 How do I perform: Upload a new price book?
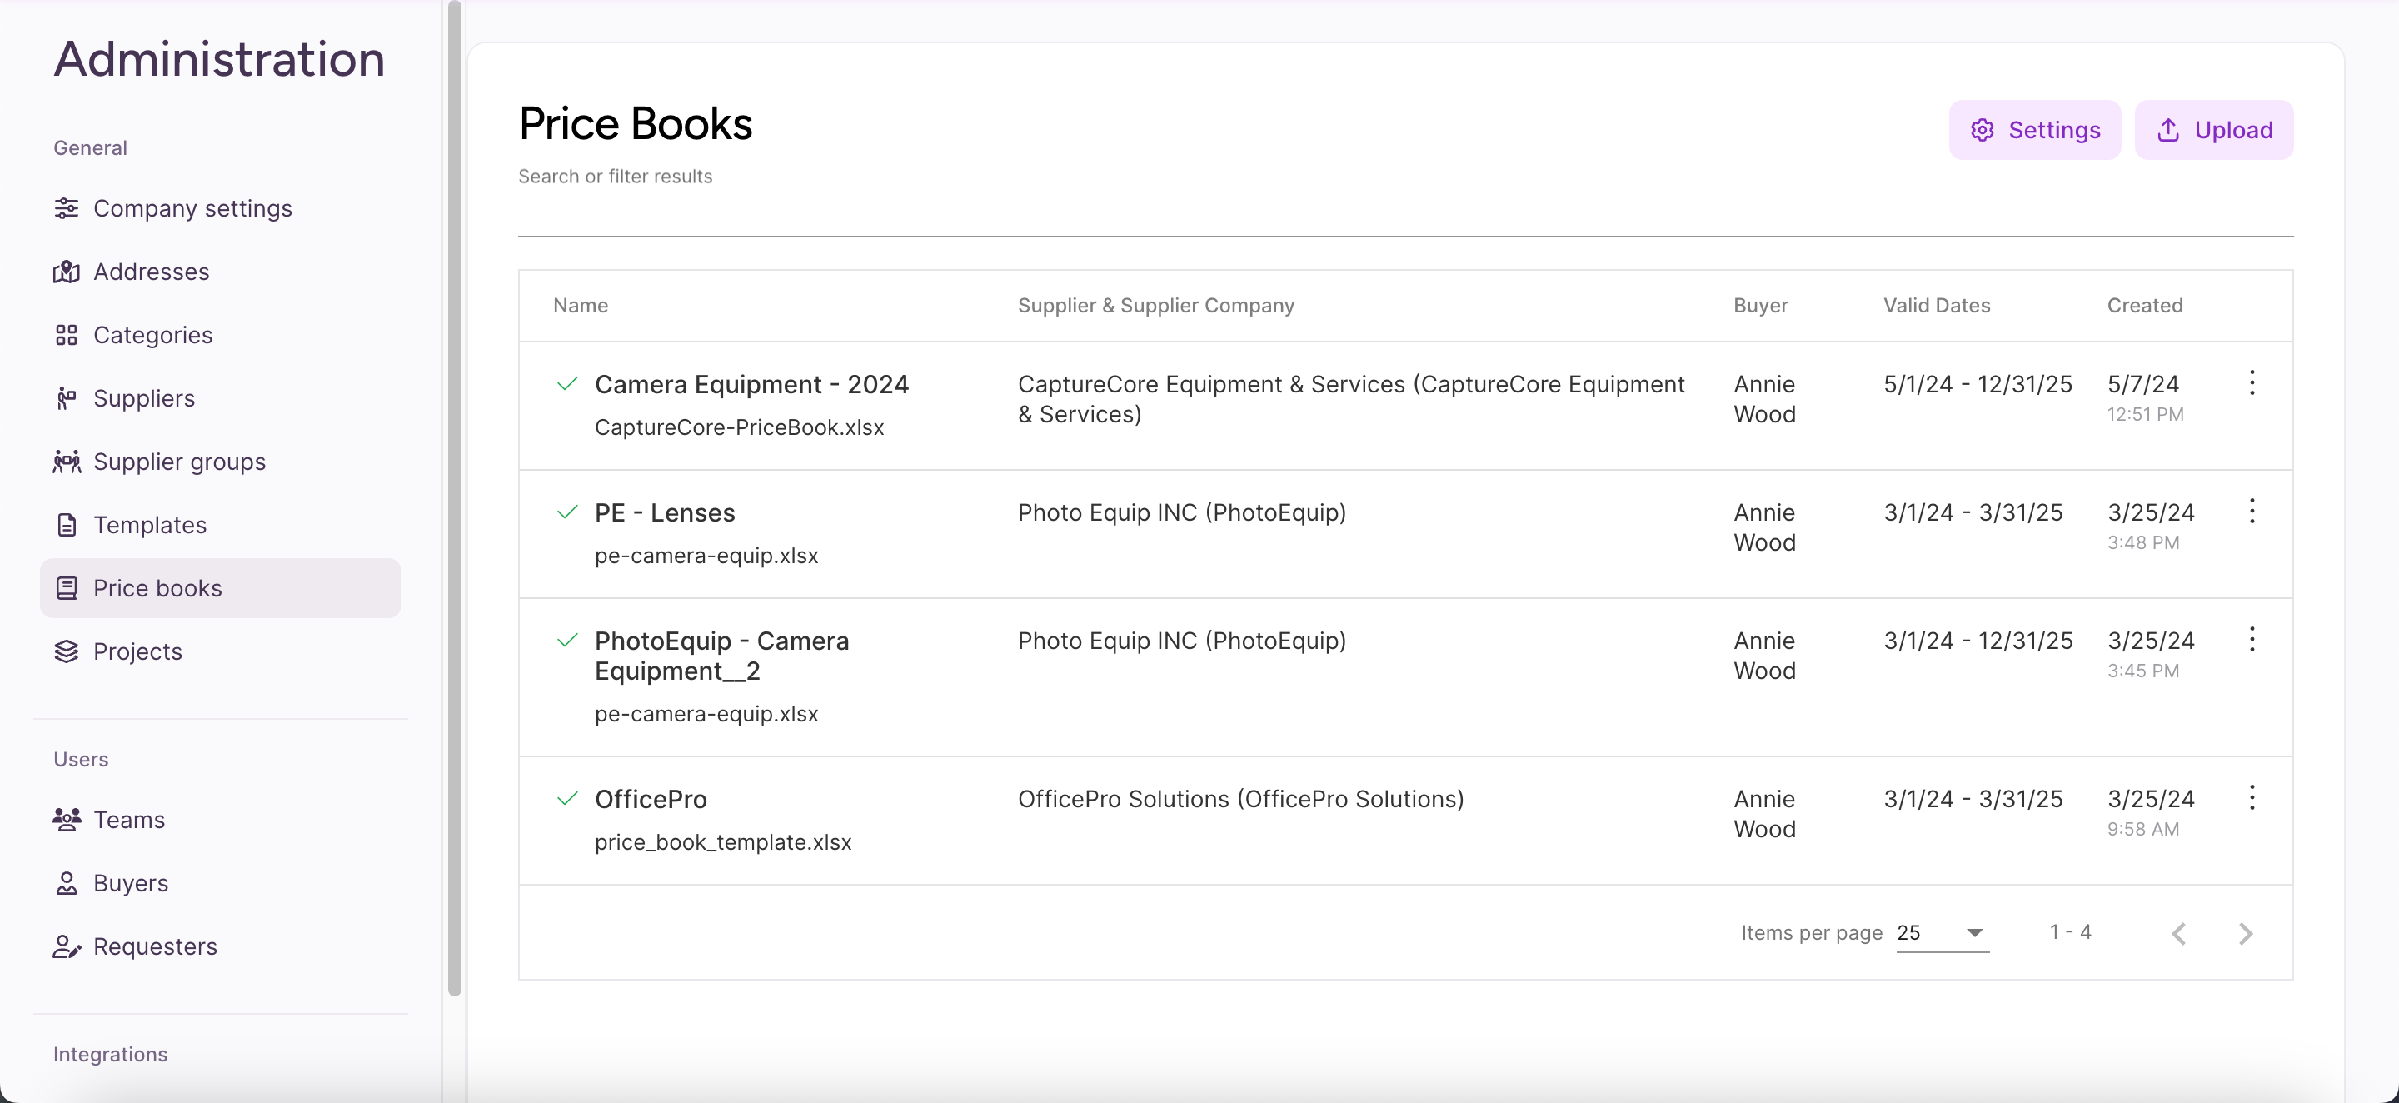[x=2214, y=129]
